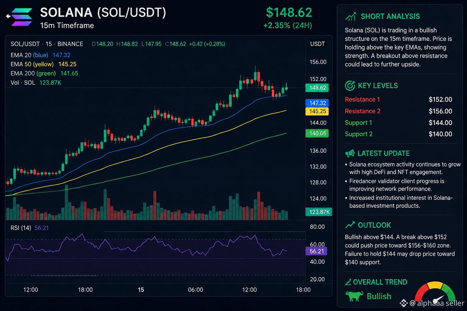Click the C148.62 close value
467x311 pixels.
tap(175, 44)
